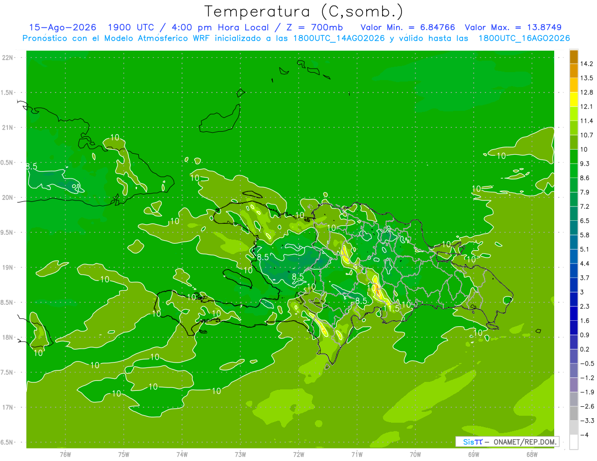The image size is (597, 461).
Task: Click legend value "12.1"
Action: tap(587, 106)
